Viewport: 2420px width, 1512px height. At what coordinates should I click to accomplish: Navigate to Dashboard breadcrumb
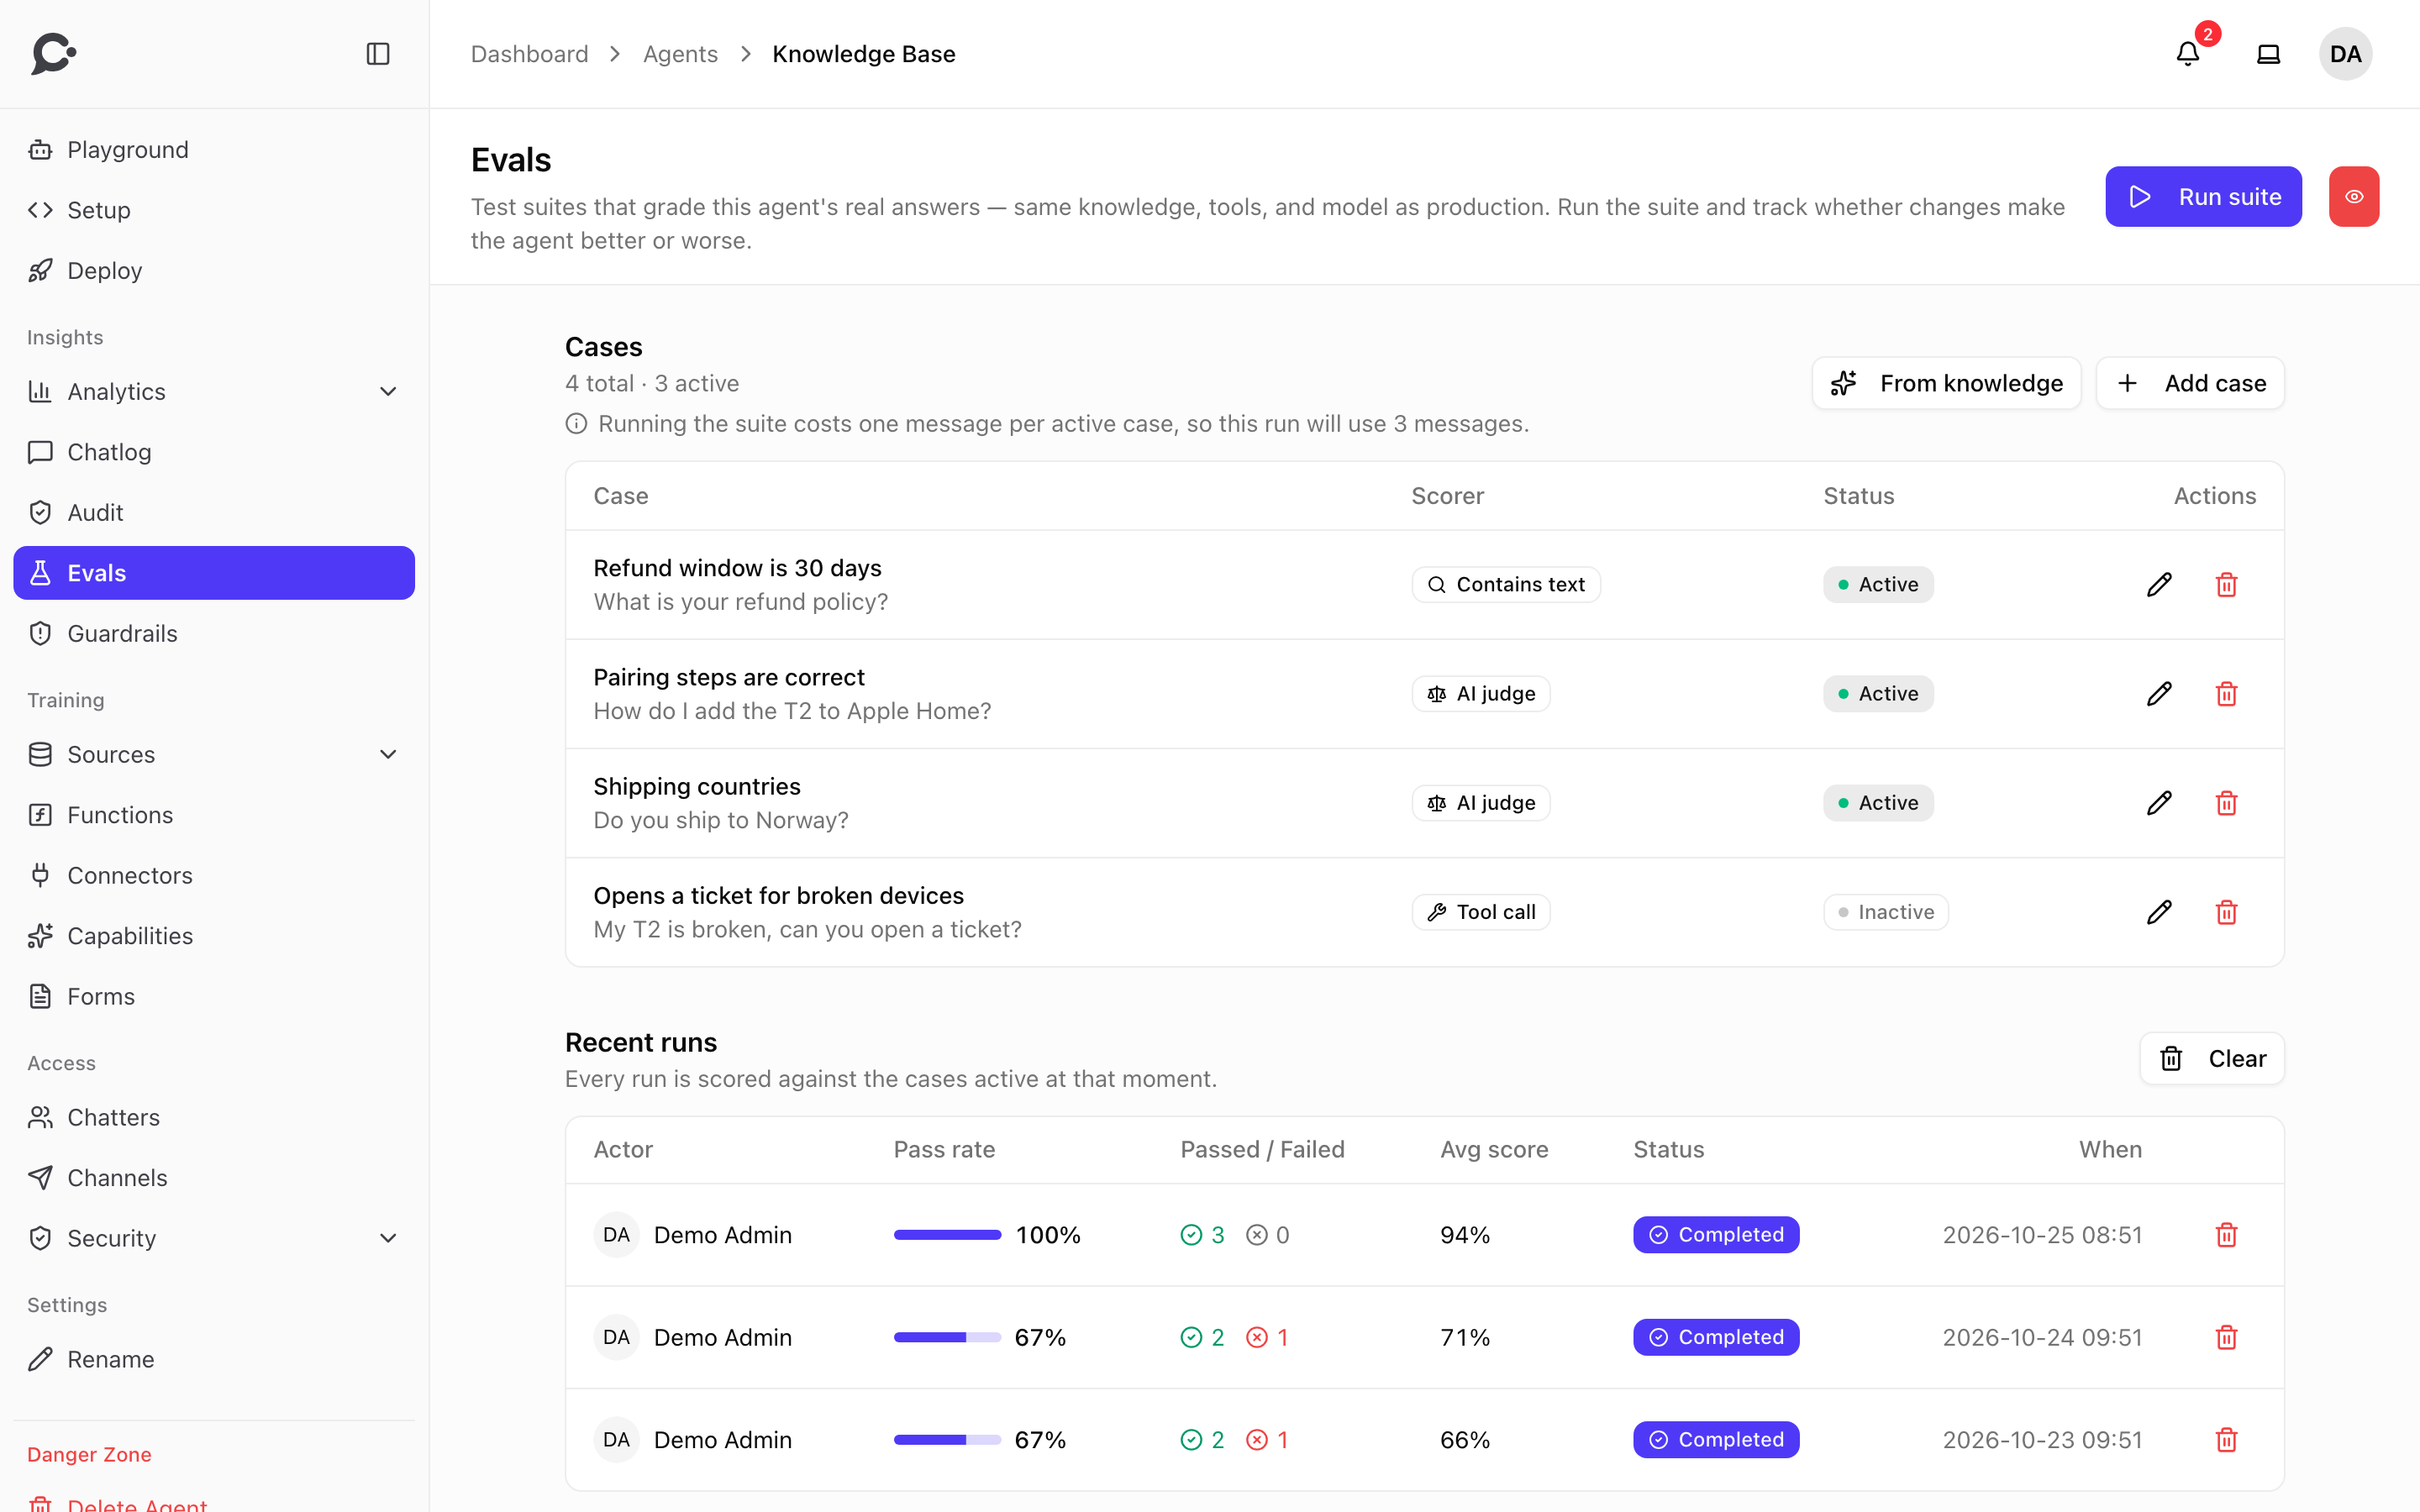coord(530,54)
